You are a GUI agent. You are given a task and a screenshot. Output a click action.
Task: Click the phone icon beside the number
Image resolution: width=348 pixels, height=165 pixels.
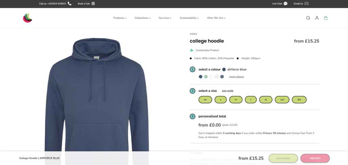pyautogui.click(x=70, y=3)
